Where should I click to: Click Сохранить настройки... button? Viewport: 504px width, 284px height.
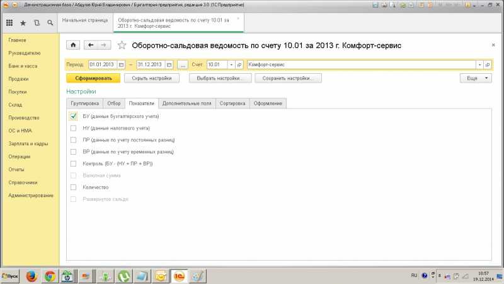pyautogui.click(x=288, y=78)
